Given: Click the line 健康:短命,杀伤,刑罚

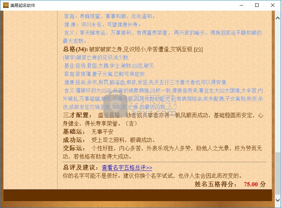Looking at the screenshot, I should coord(146,82).
